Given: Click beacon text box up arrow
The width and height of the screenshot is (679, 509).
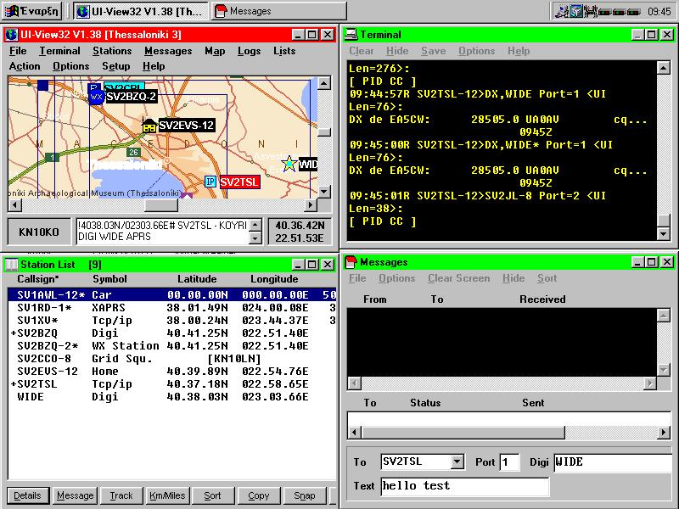Looking at the screenshot, I should (x=255, y=225).
